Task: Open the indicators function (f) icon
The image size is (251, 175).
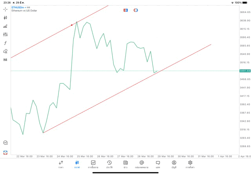Action: [5, 43]
